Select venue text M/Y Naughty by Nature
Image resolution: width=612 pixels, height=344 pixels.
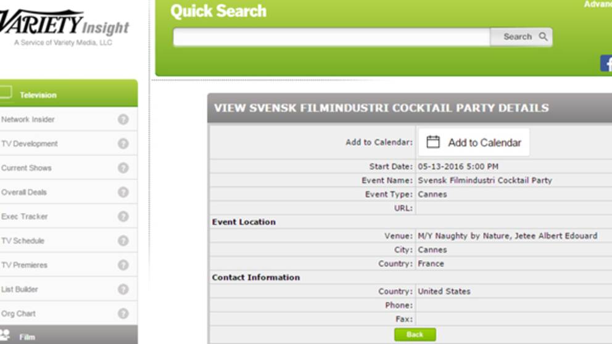(465, 236)
